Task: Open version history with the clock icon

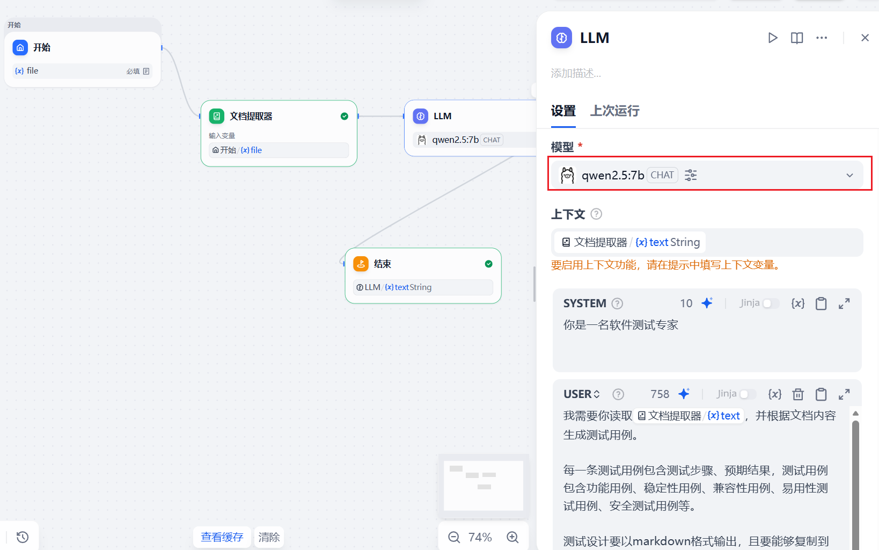Action: click(x=21, y=537)
